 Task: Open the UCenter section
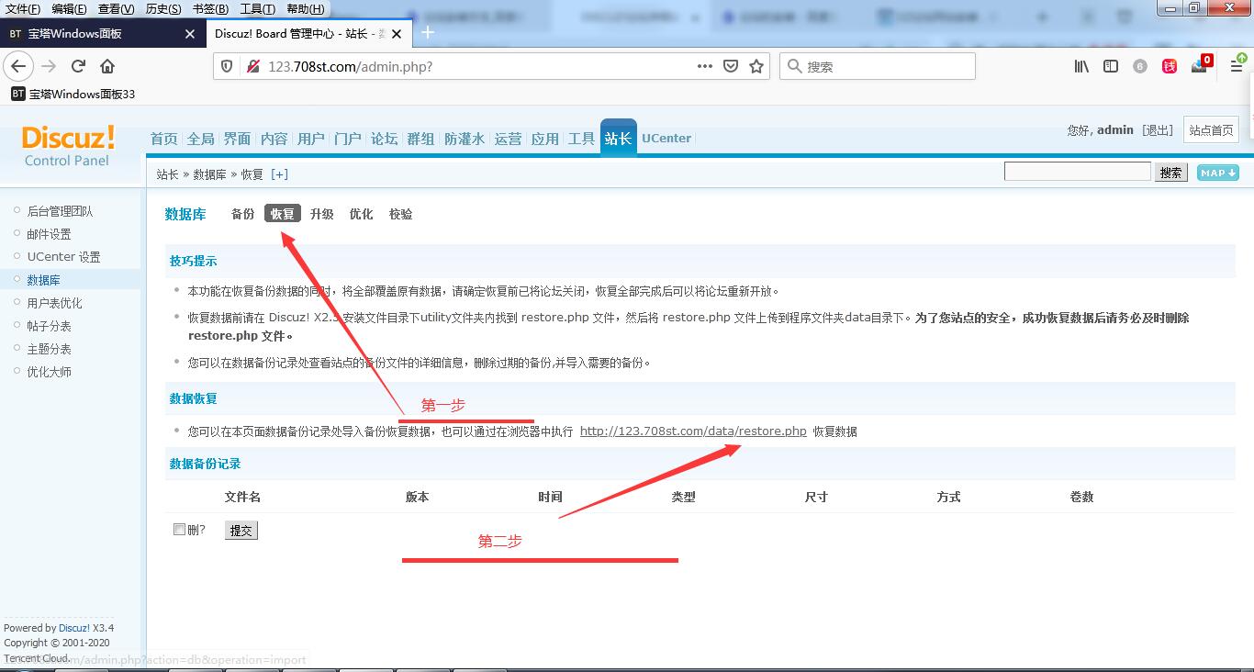[666, 139]
